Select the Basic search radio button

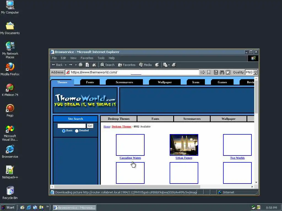[64, 131]
